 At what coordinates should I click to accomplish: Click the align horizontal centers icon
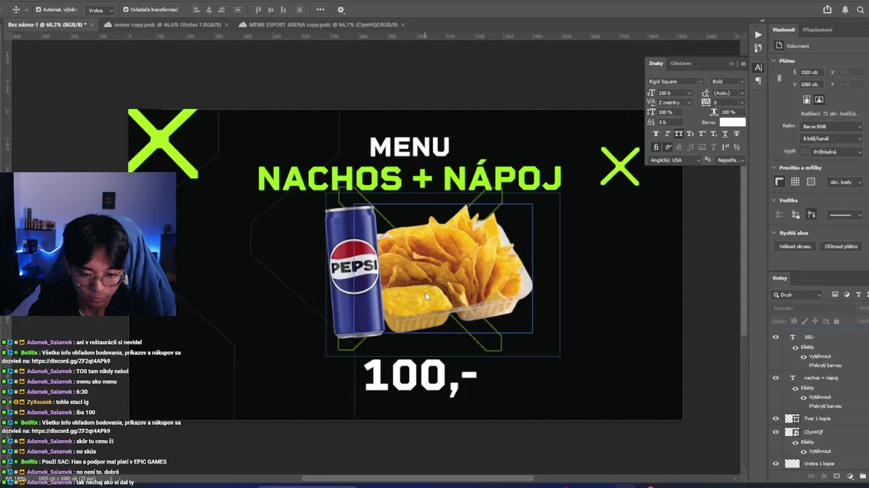(x=209, y=9)
